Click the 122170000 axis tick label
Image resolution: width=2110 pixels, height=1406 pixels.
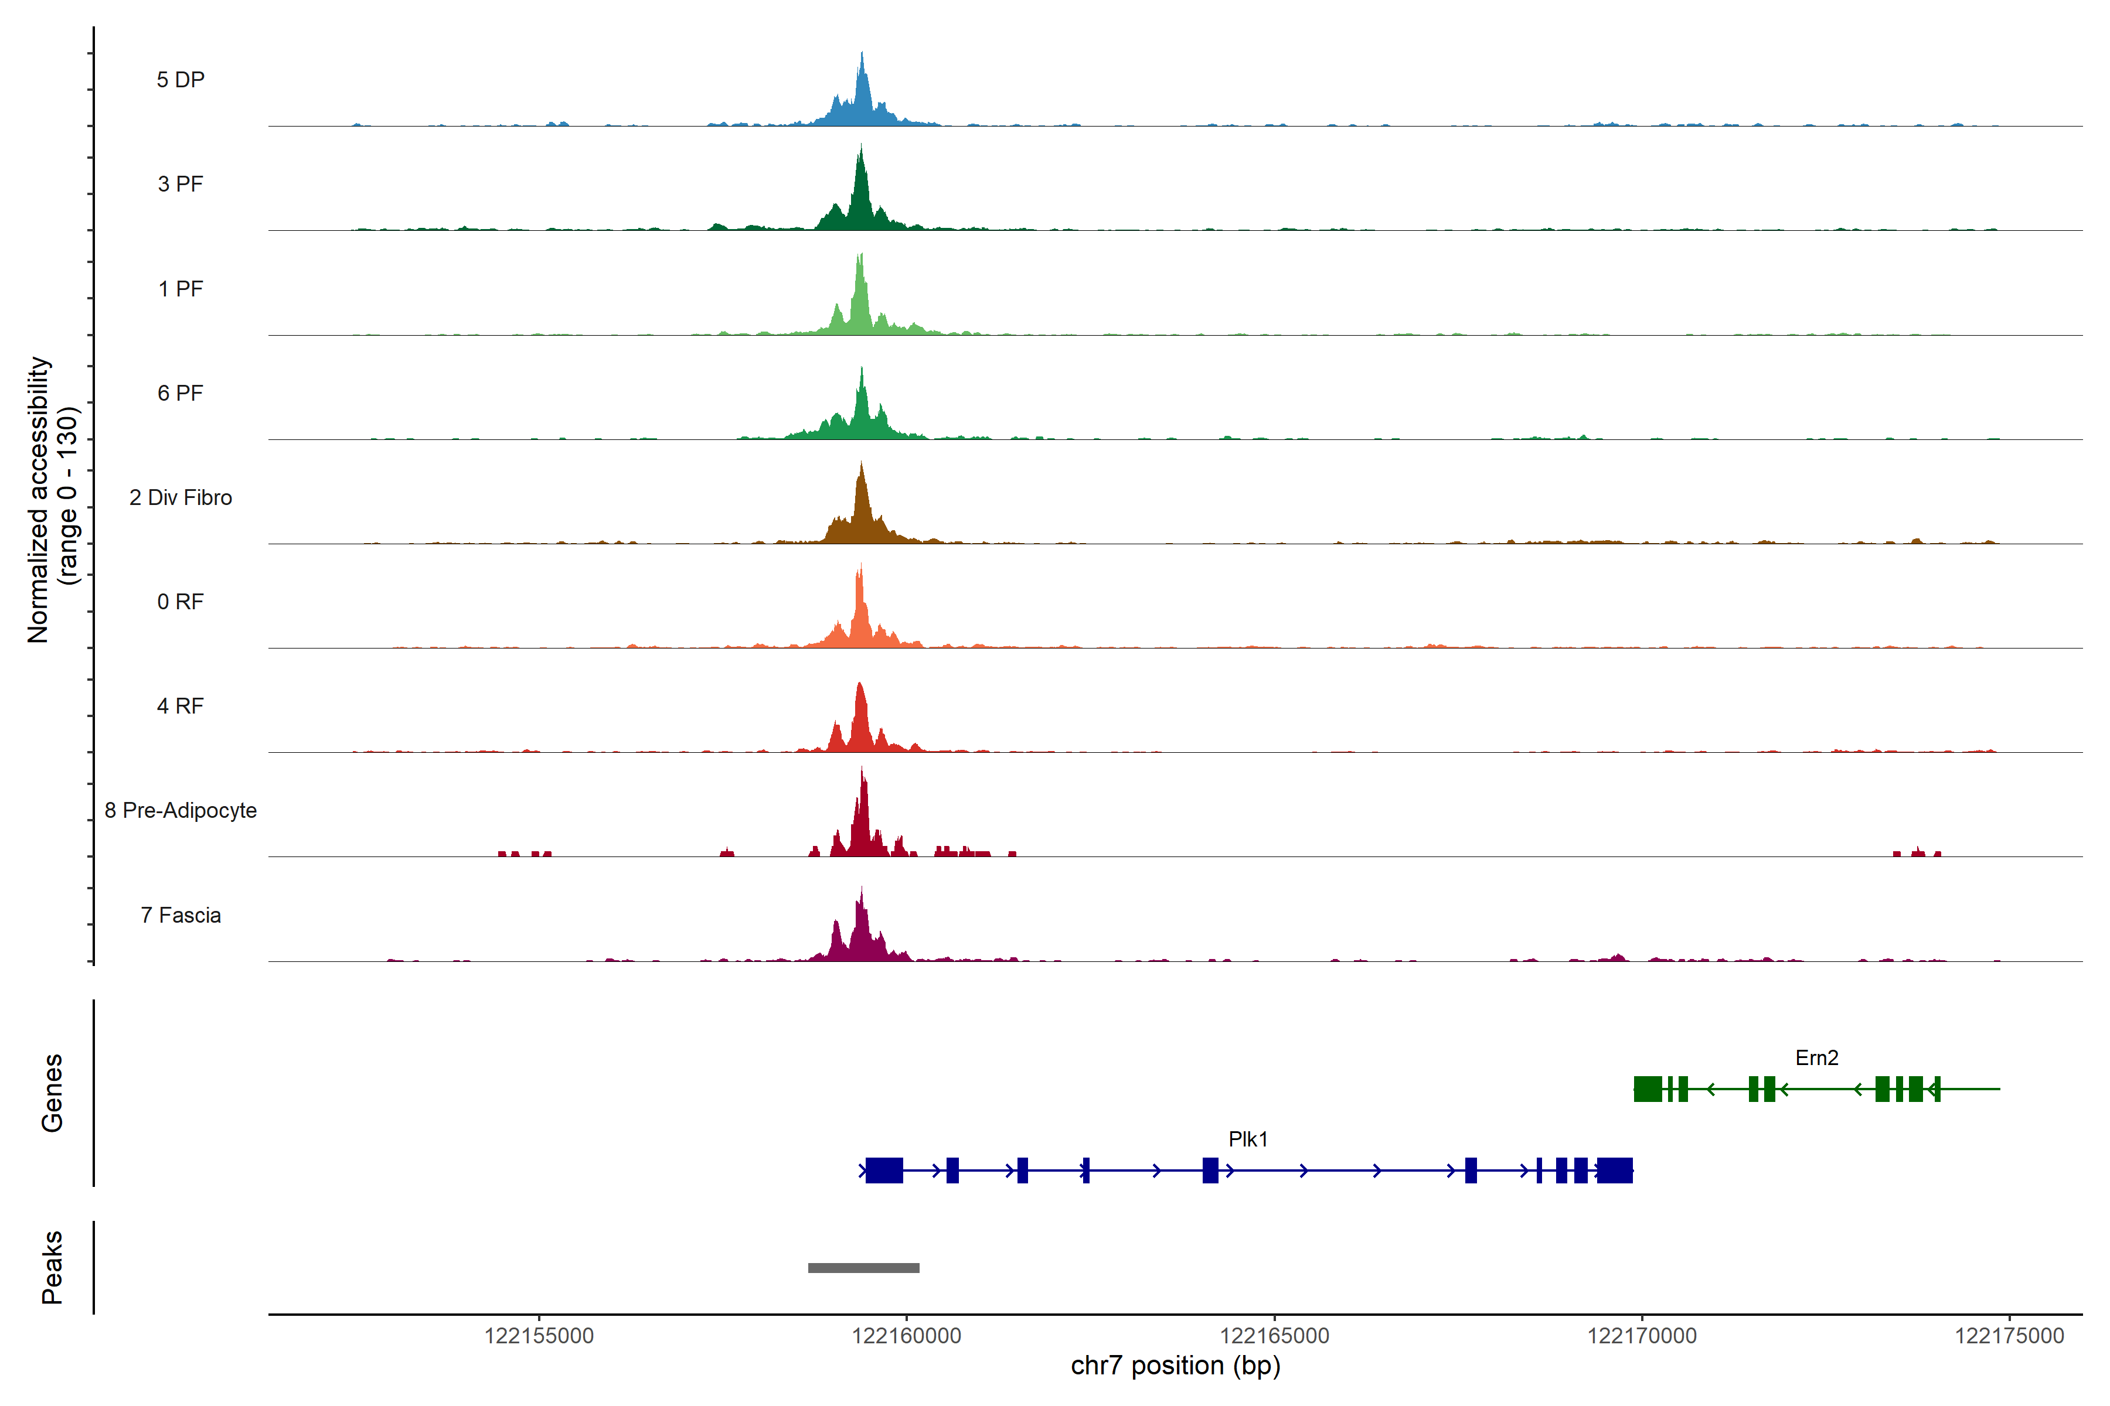coord(1642,1336)
